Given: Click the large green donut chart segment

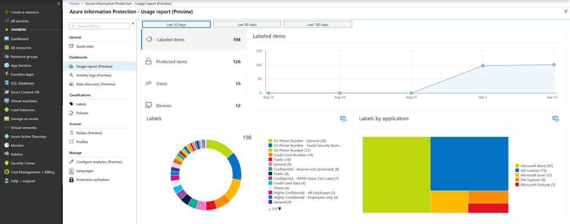Looking at the screenshot, I should [x=219, y=148].
